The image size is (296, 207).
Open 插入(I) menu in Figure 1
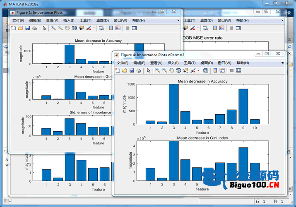pos(69,20)
